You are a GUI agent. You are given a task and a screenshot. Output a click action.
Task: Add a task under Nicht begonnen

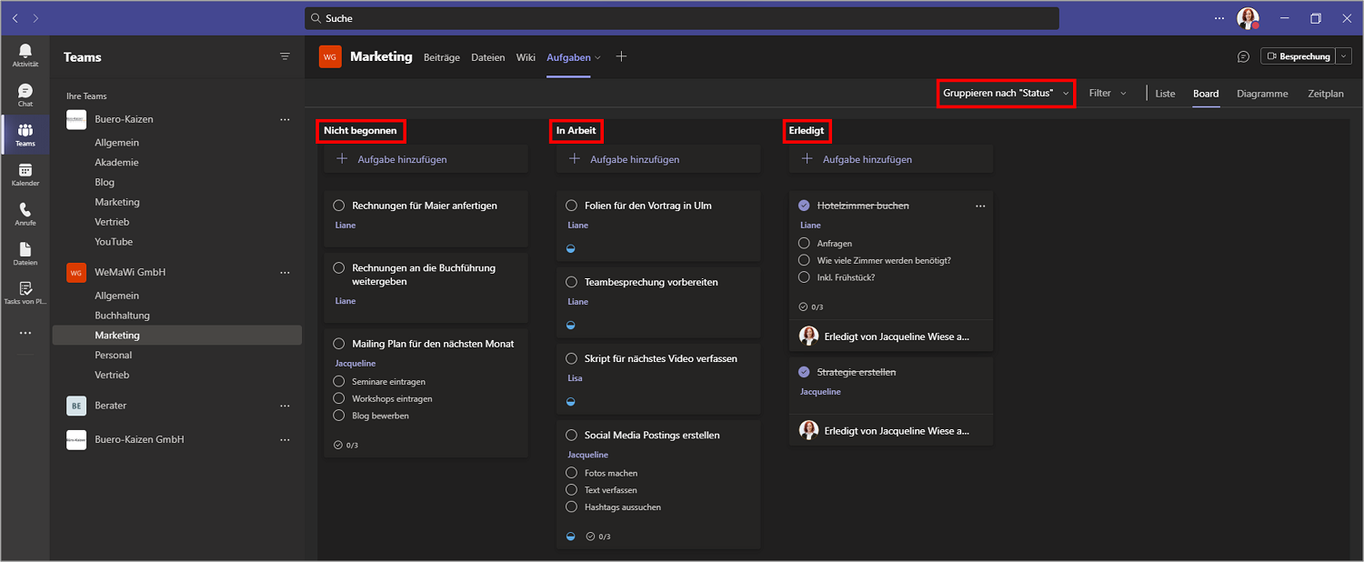click(x=426, y=159)
